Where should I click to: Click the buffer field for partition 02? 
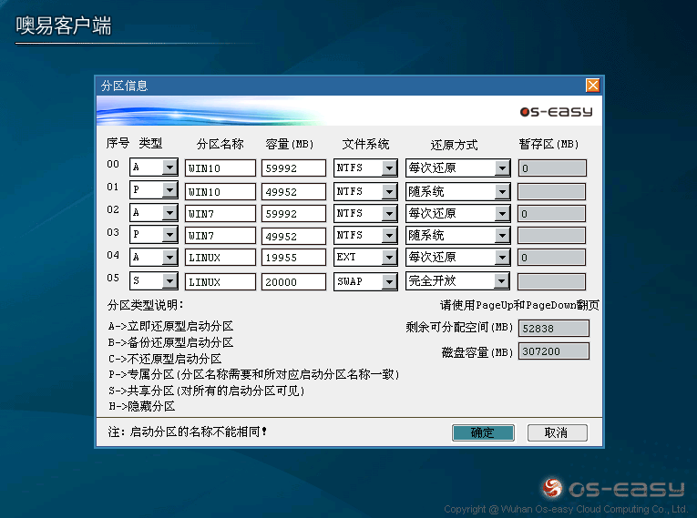(551, 214)
